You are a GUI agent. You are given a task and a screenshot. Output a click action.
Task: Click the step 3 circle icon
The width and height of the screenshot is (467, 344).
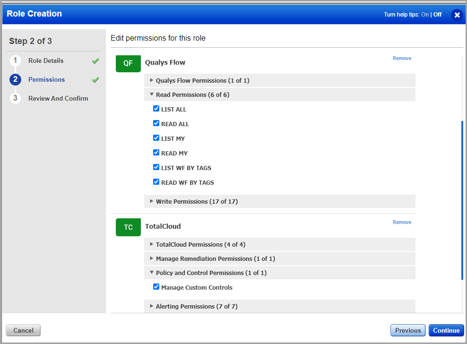pyautogui.click(x=15, y=98)
